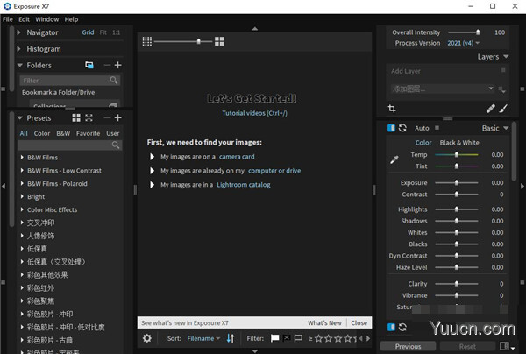Screen dimensions: 526x354
Task: Select the Crop tool icon
Action: (392, 109)
